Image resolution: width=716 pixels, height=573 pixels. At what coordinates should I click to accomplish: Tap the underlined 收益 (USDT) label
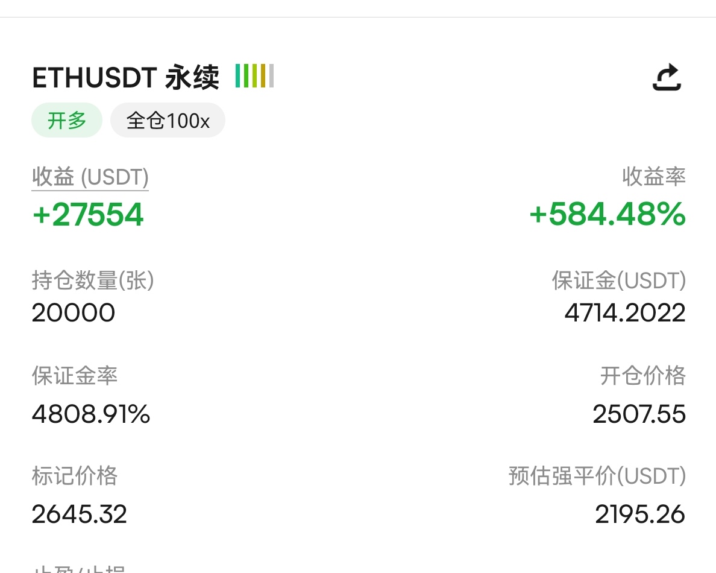[x=90, y=177]
